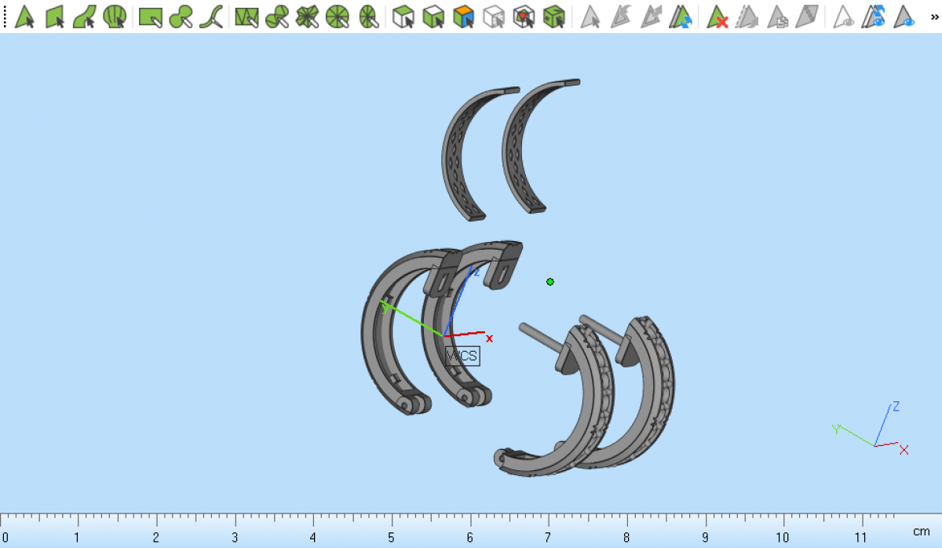Activate the Mark Plane tool

[x=55, y=16]
